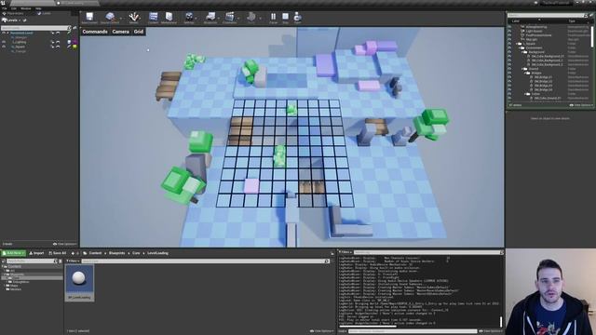Screen dimensions: 596x335
Task: Click the World Outliner vertical scrollbar
Action: pyautogui.click(x=592, y=36)
